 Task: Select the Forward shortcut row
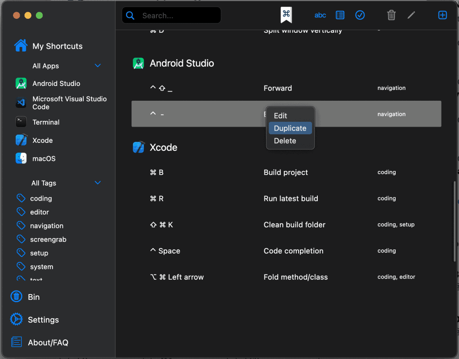tap(286, 88)
